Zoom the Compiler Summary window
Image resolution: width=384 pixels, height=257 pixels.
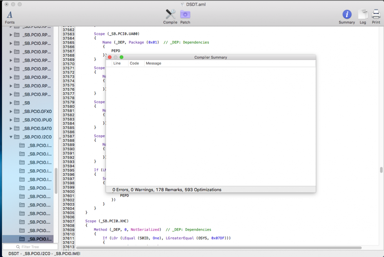(x=121, y=57)
